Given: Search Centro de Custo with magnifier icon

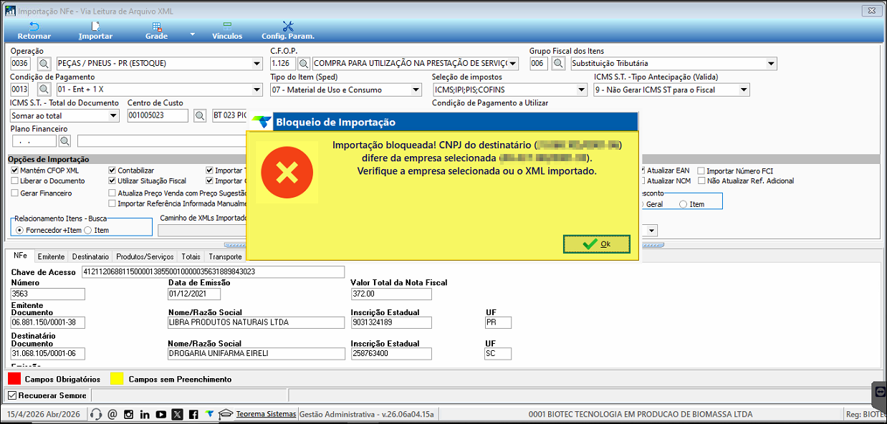Looking at the screenshot, I should tap(200, 115).
